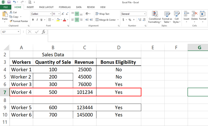Open the Name Box dropdown arrow
This screenshot has height=126, width=208.
pyautogui.click(x=19, y=32)
